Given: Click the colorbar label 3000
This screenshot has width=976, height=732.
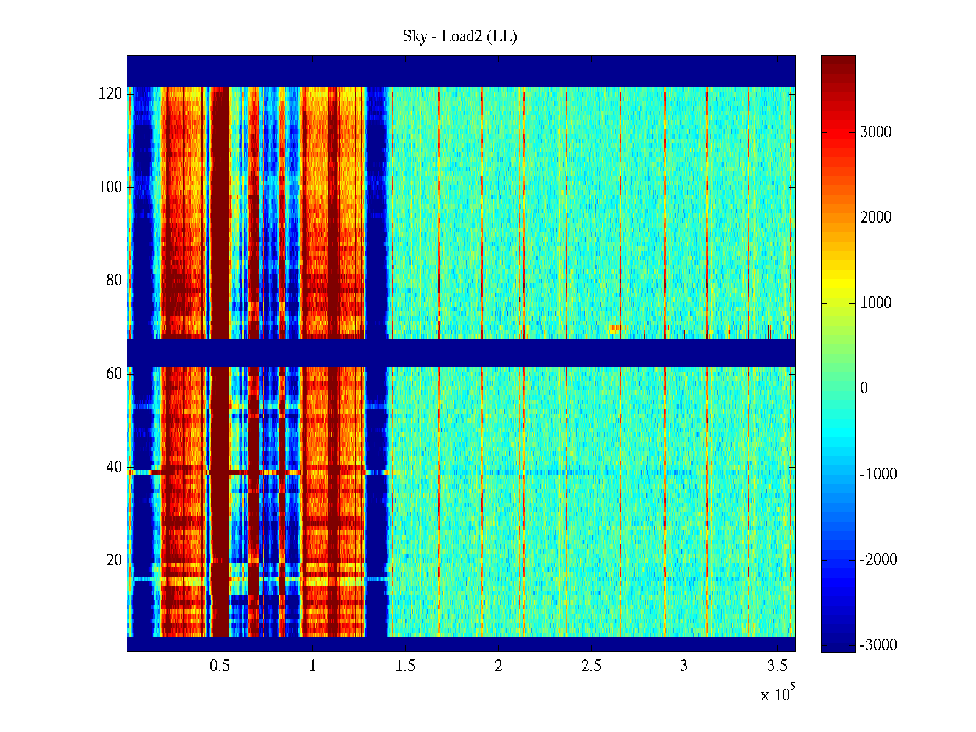Looking at the screenshot, I should [x=875, y=132].
